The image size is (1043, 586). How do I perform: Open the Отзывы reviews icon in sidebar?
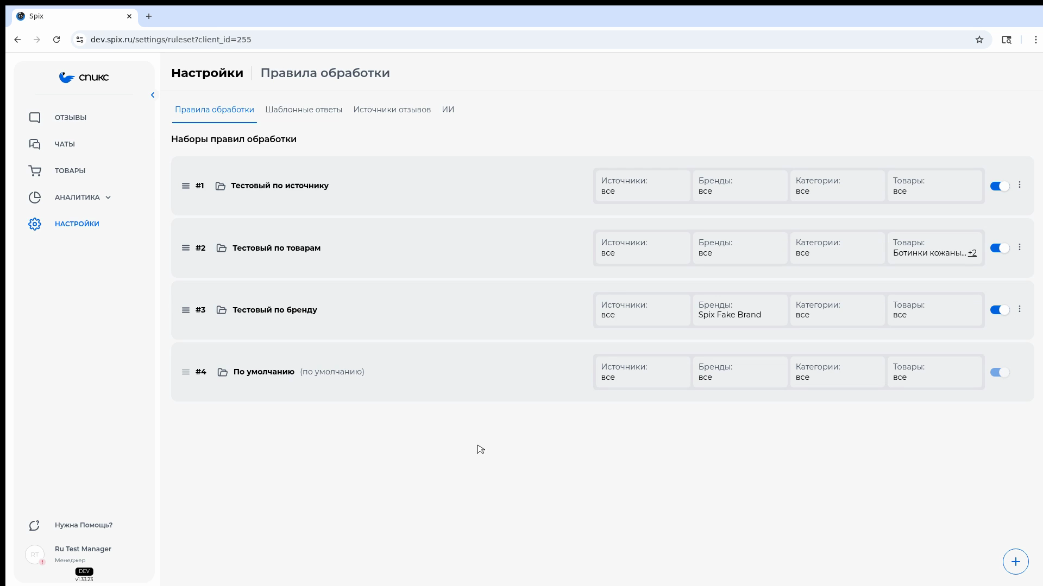(35, 118)
